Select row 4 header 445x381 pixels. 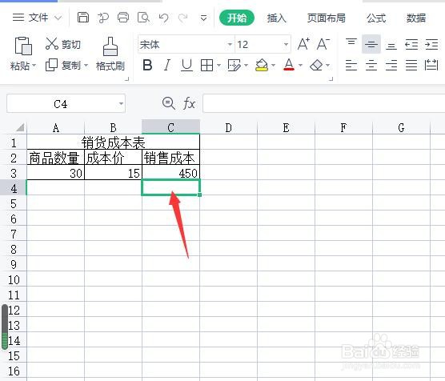tap(14, 188)
